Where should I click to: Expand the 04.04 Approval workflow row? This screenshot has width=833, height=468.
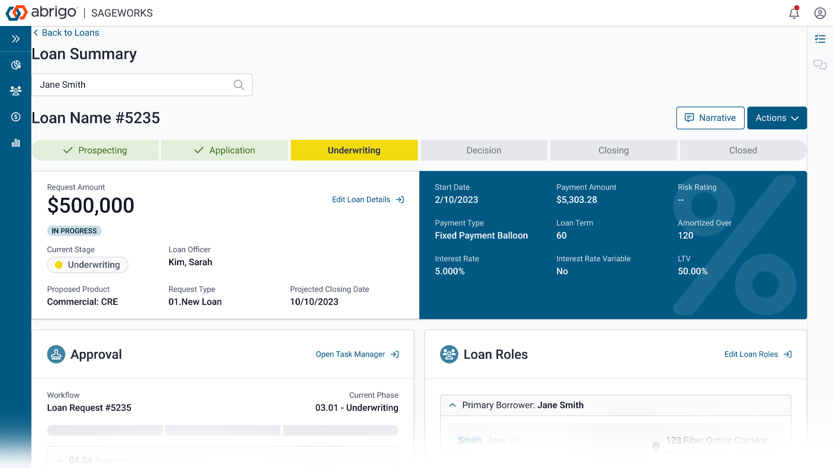point(59,460)
